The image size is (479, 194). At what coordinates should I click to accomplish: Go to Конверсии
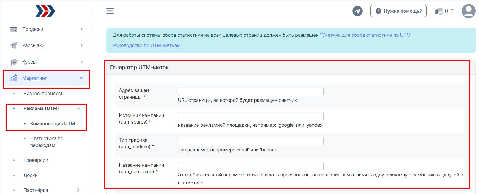(x=36, y=160)
